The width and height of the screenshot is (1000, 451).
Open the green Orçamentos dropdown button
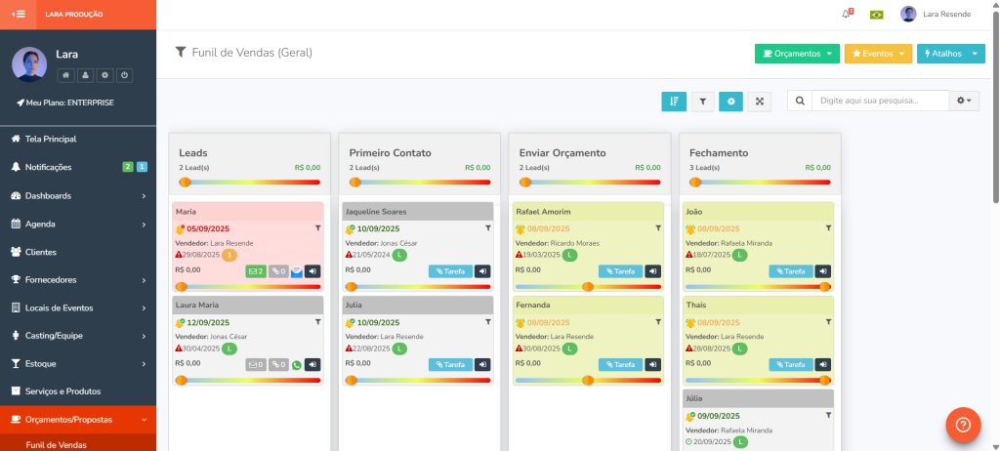[797, 54]
